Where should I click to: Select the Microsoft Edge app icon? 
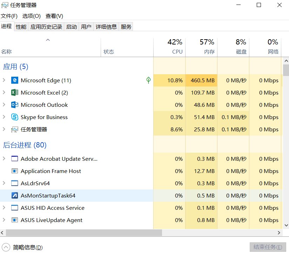click(14, 80)
